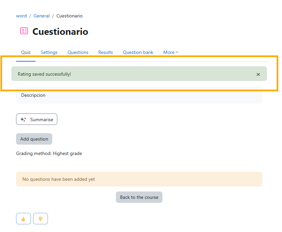Click the Descripcion text block
This screenshot has height=232, width=282.
pyautogui.click(x=33, y=95)
